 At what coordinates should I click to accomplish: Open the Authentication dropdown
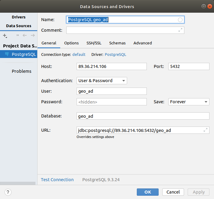(x=102, y=81)
